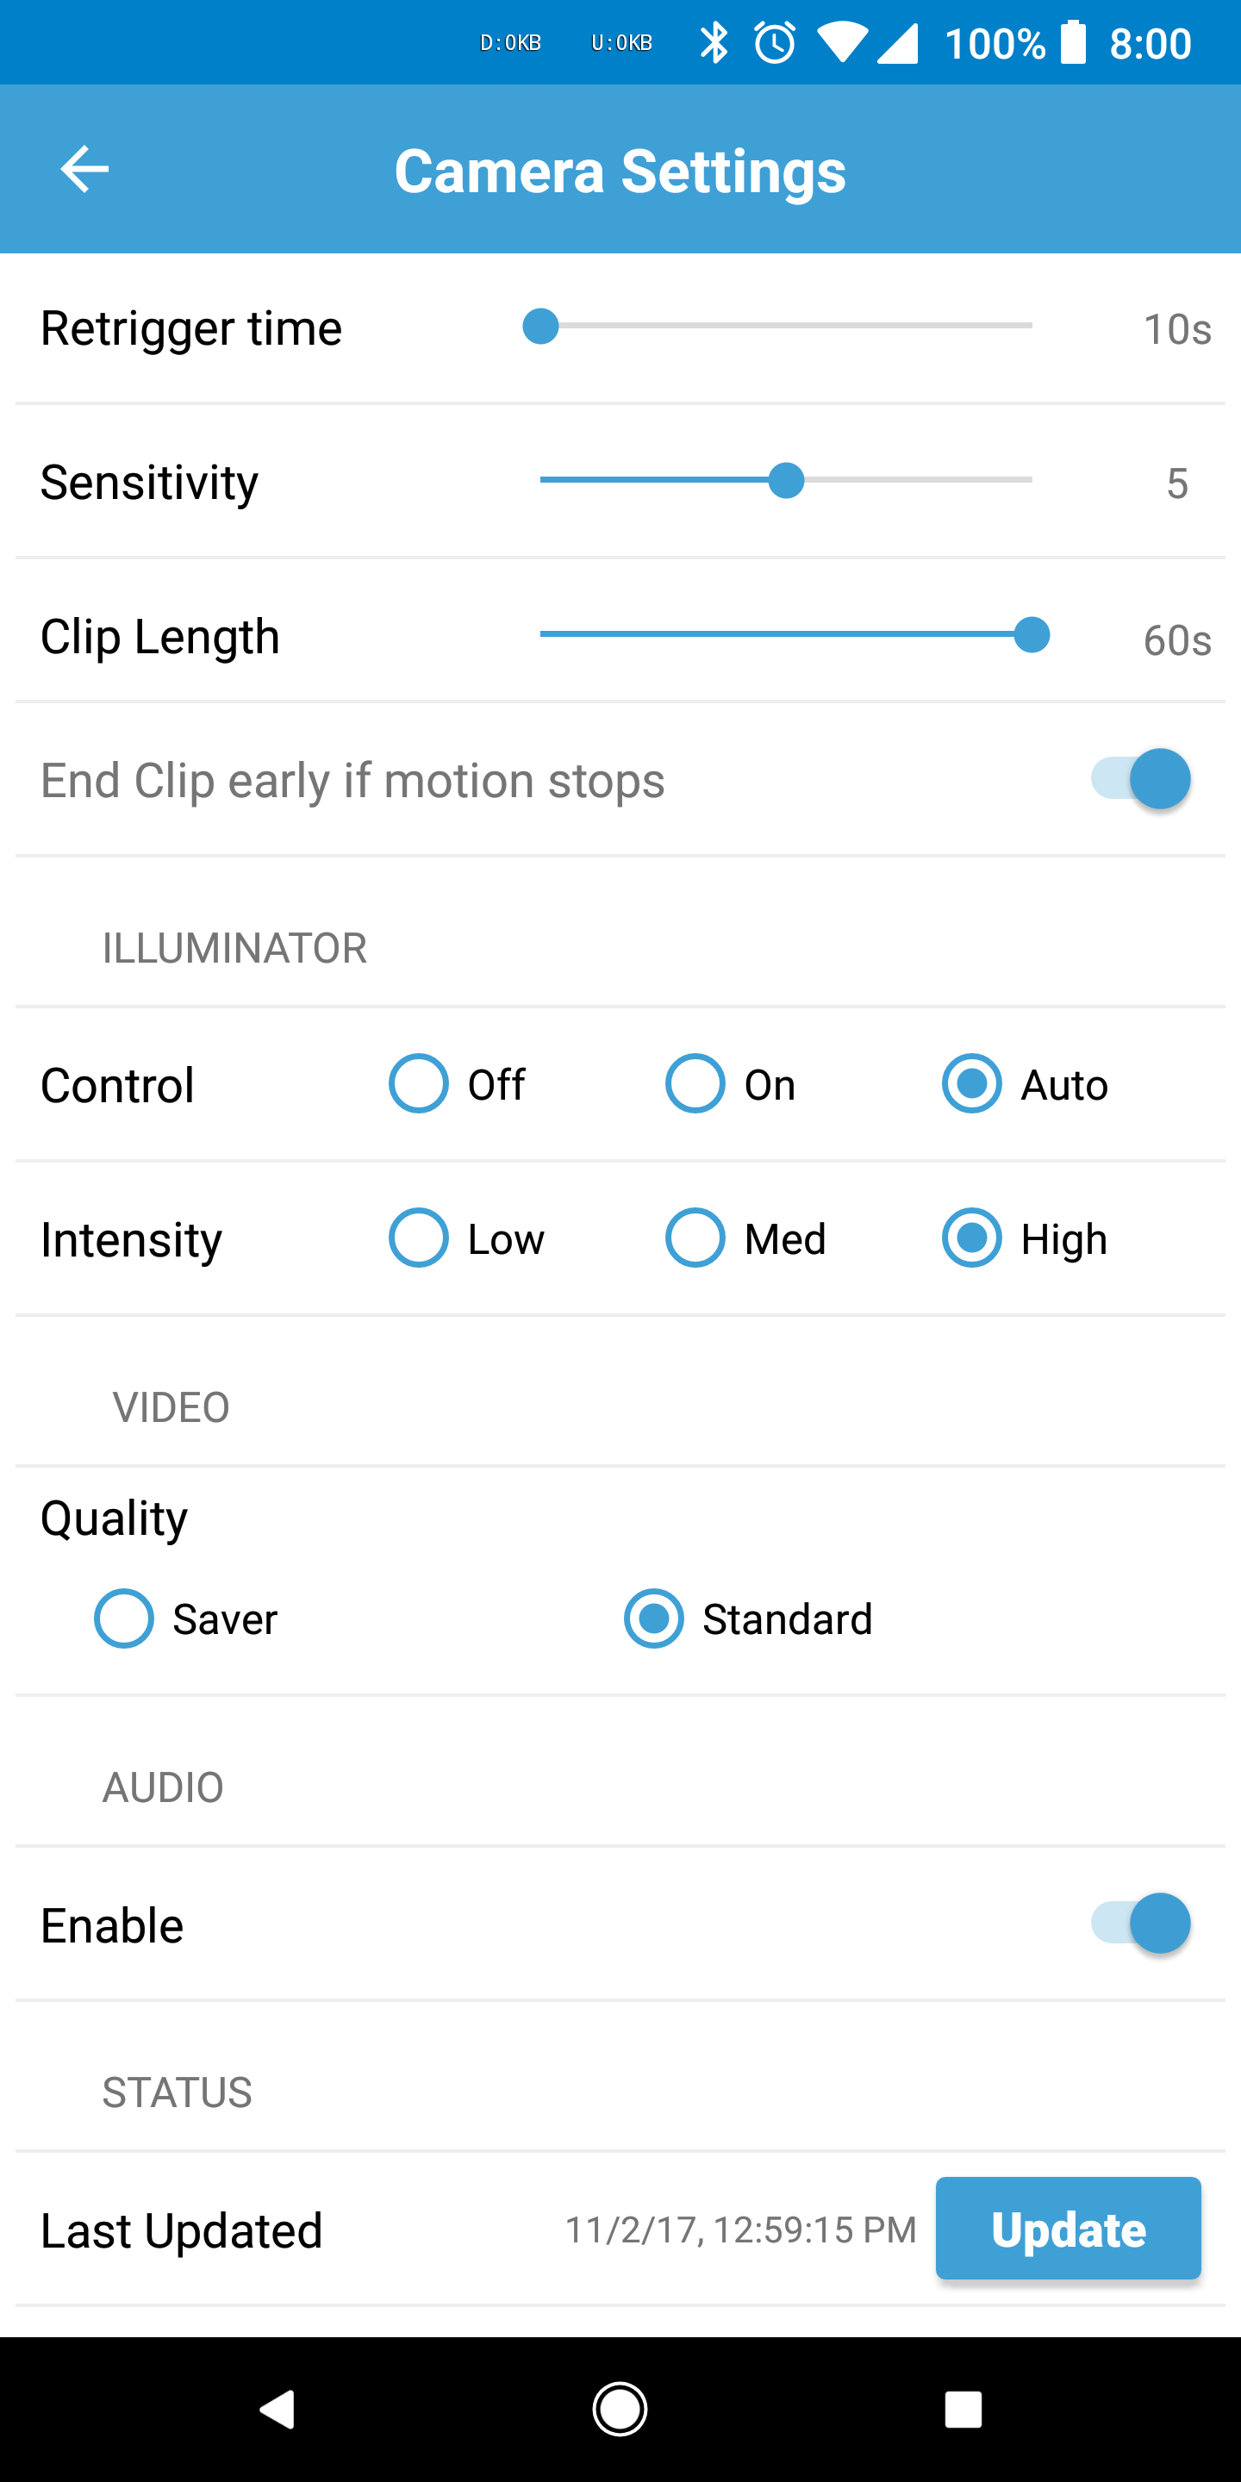Toggle End Clip early if motion stops
1241x2482 pixels.
coord(1141,778)
